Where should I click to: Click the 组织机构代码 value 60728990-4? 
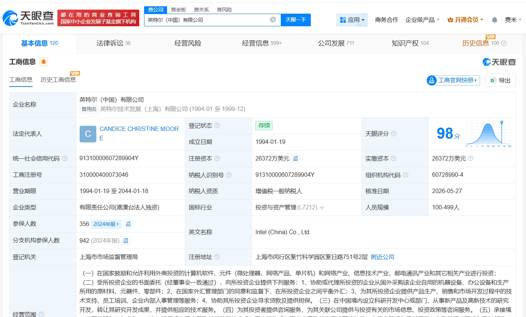point(447,175)
